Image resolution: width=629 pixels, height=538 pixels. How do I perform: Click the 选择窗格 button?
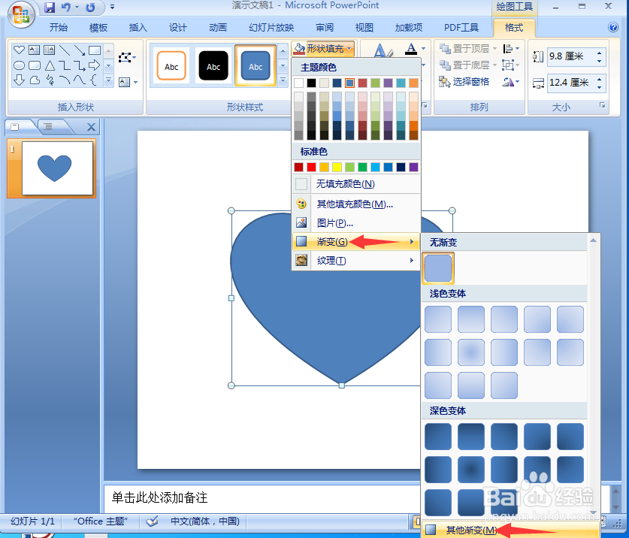click(464, 82)
